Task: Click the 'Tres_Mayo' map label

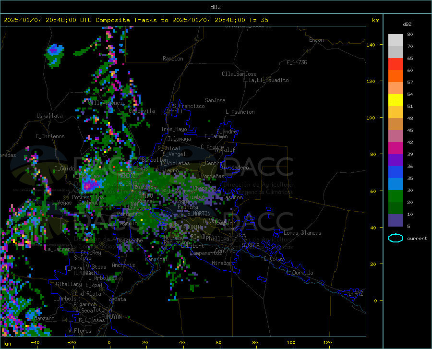Action: point(174,129)
